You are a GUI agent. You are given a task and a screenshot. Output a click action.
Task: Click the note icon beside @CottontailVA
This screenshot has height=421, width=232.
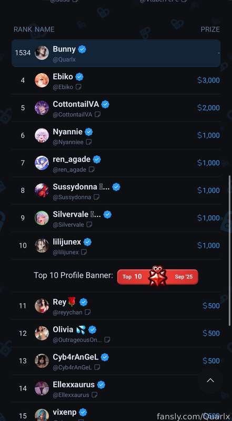98,114
